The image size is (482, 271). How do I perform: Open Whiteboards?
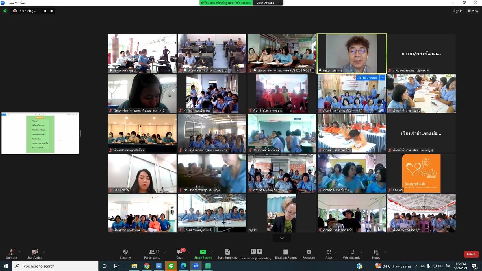click(351, 252)
